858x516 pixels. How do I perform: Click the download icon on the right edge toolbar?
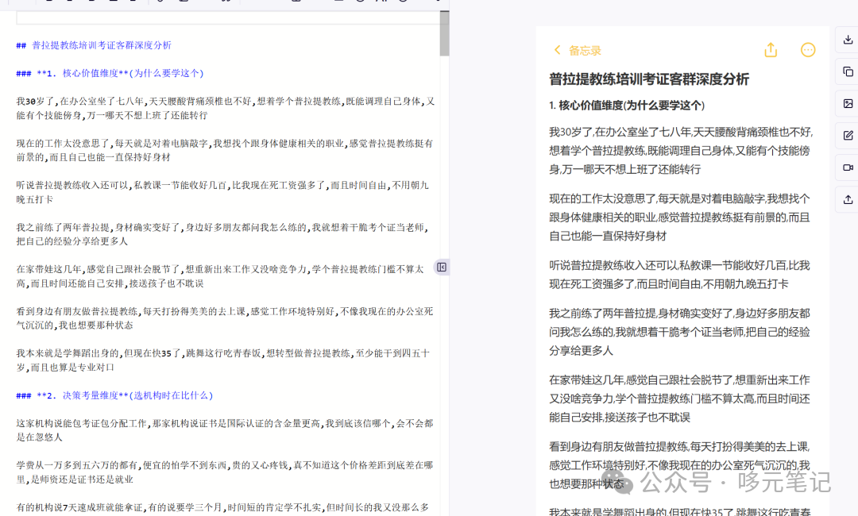click(848, 39)
